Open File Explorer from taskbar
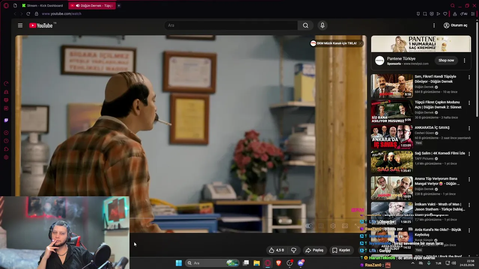The image size is (479, 269). [x=257, y=263]
